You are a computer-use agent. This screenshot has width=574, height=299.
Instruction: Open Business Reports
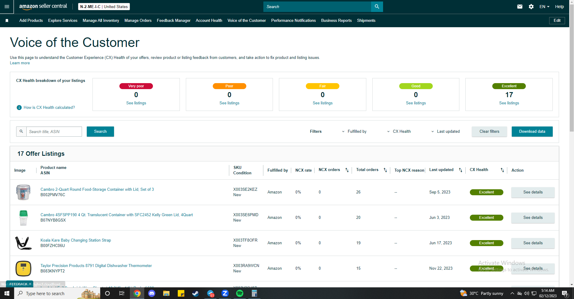[336, 21]
